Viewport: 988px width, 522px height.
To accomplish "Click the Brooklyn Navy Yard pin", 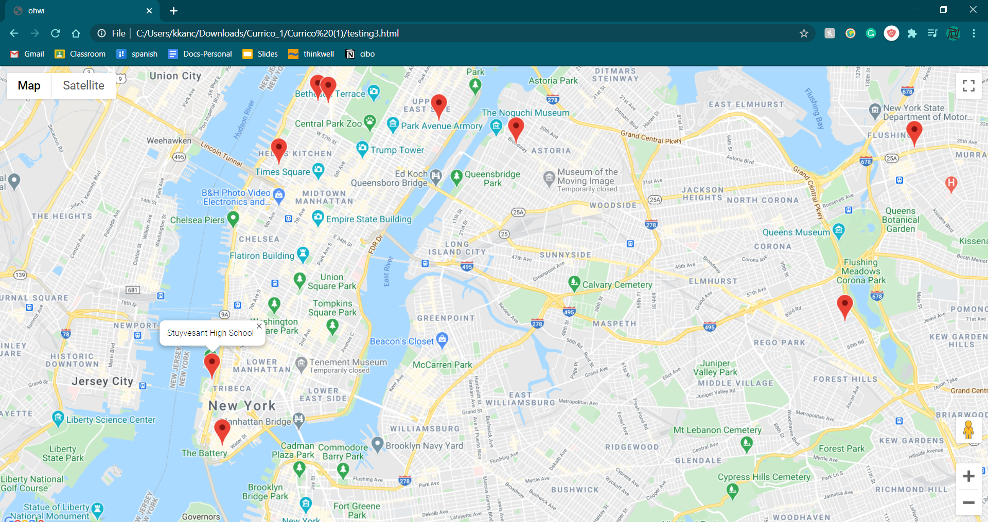I will (378, 444).
